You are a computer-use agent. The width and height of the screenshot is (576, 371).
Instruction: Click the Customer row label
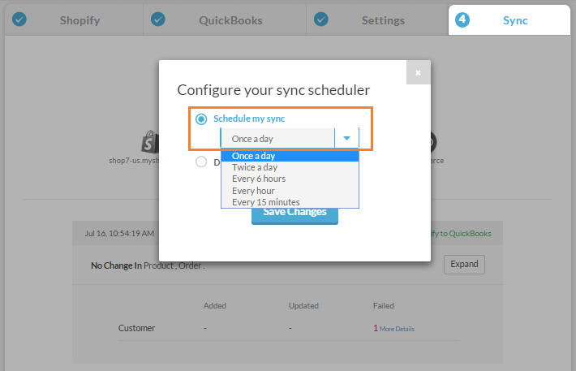pyautogui.click(x=136, y=328)
